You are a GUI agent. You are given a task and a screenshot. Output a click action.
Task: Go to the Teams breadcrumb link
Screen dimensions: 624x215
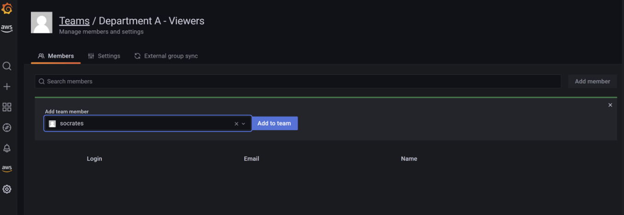(74, 21)
